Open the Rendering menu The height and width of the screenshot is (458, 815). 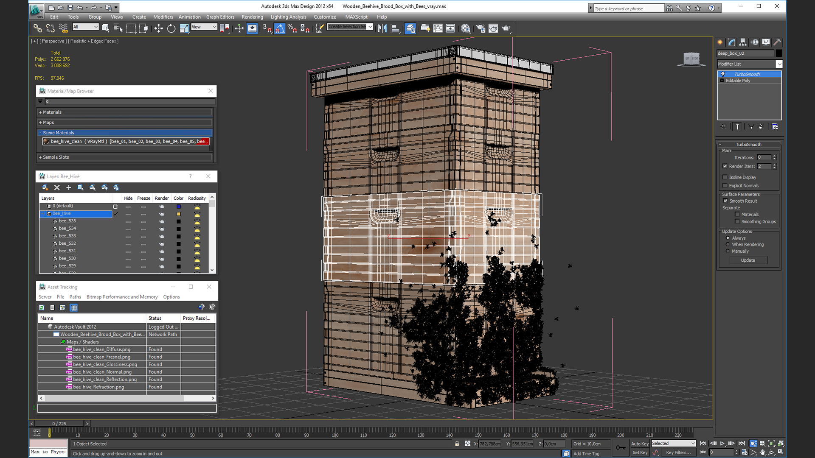pos(252,17)
